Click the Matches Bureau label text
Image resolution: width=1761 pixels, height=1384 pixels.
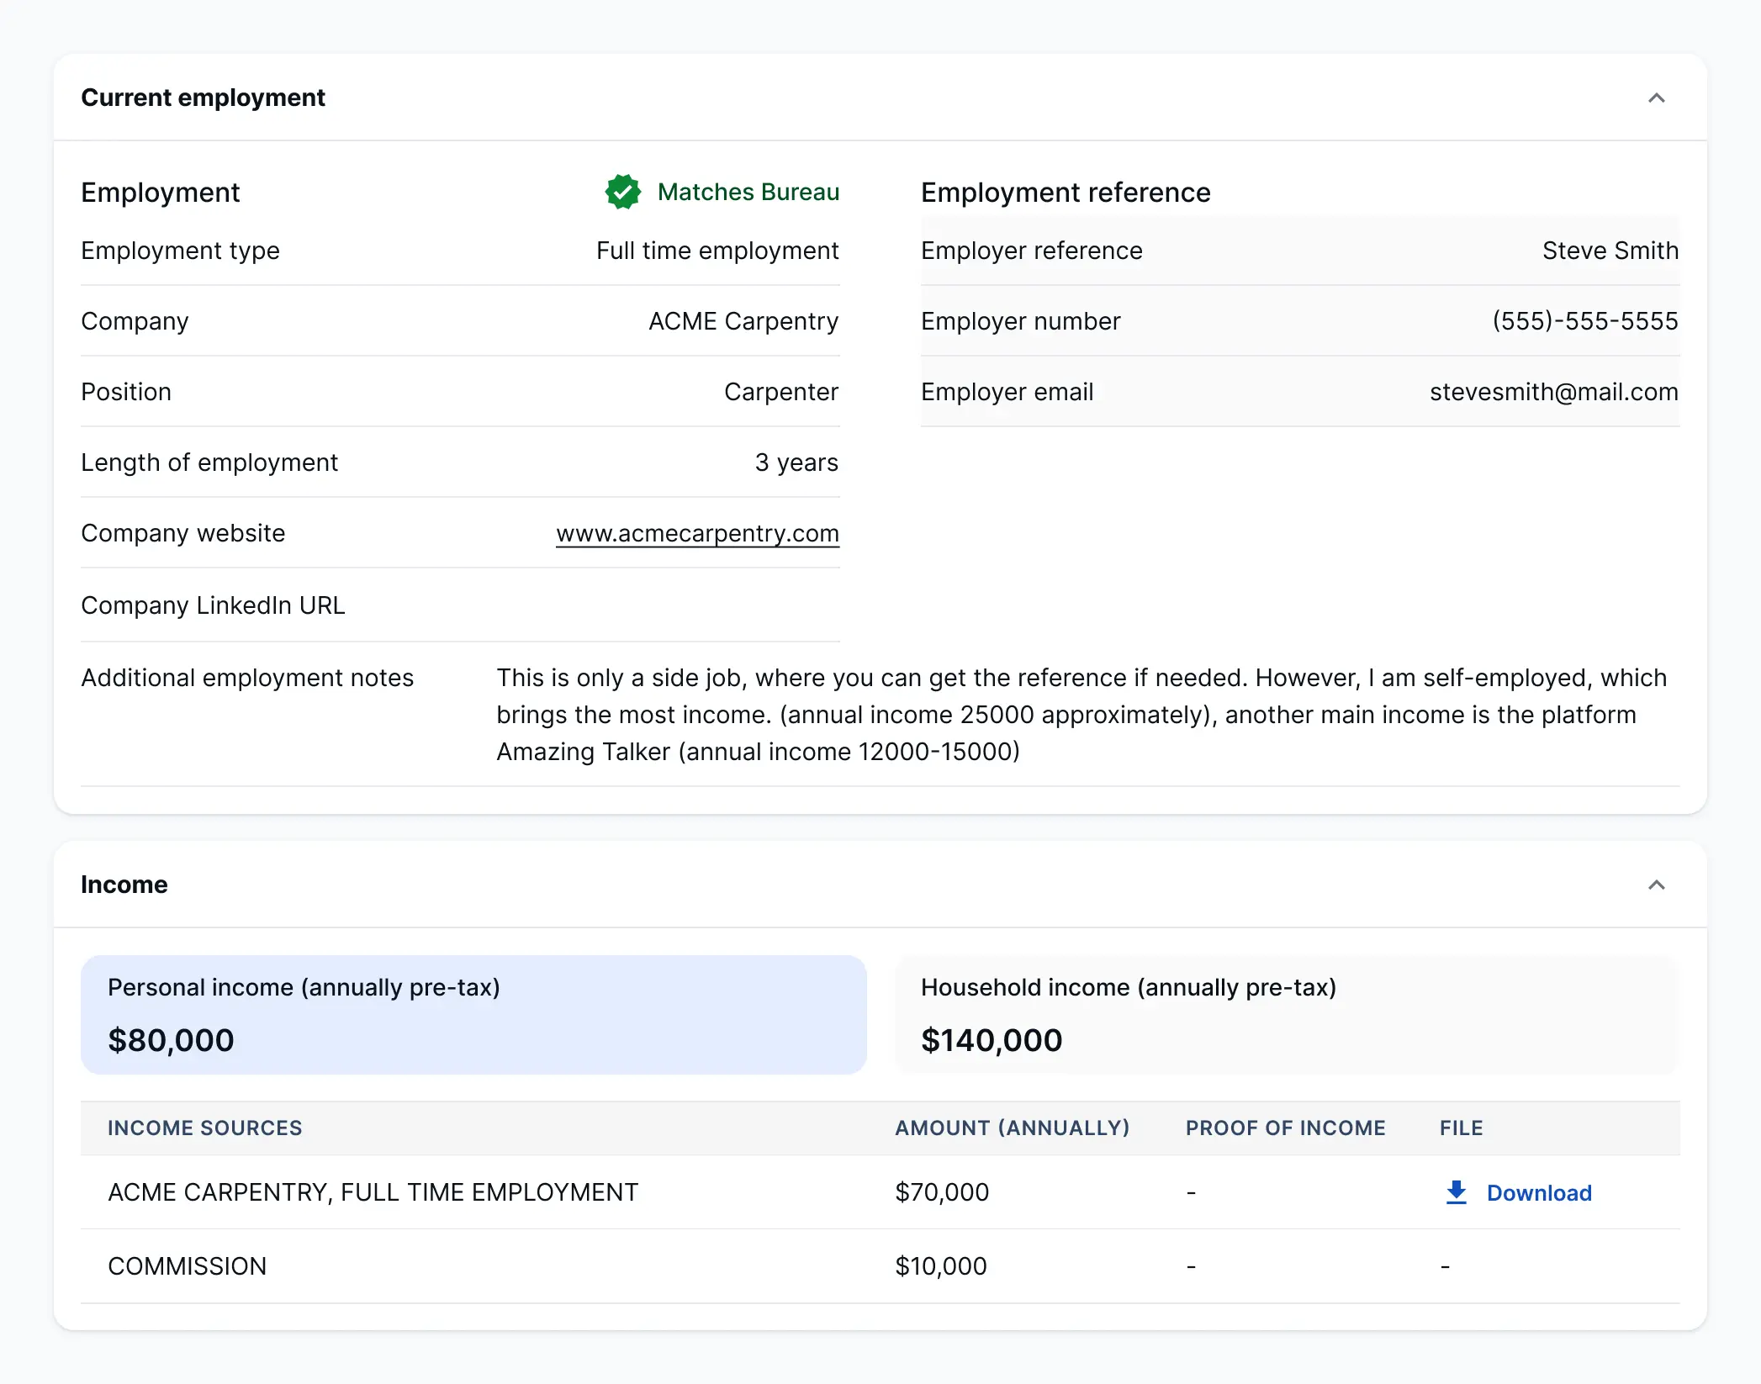(748, 192)
